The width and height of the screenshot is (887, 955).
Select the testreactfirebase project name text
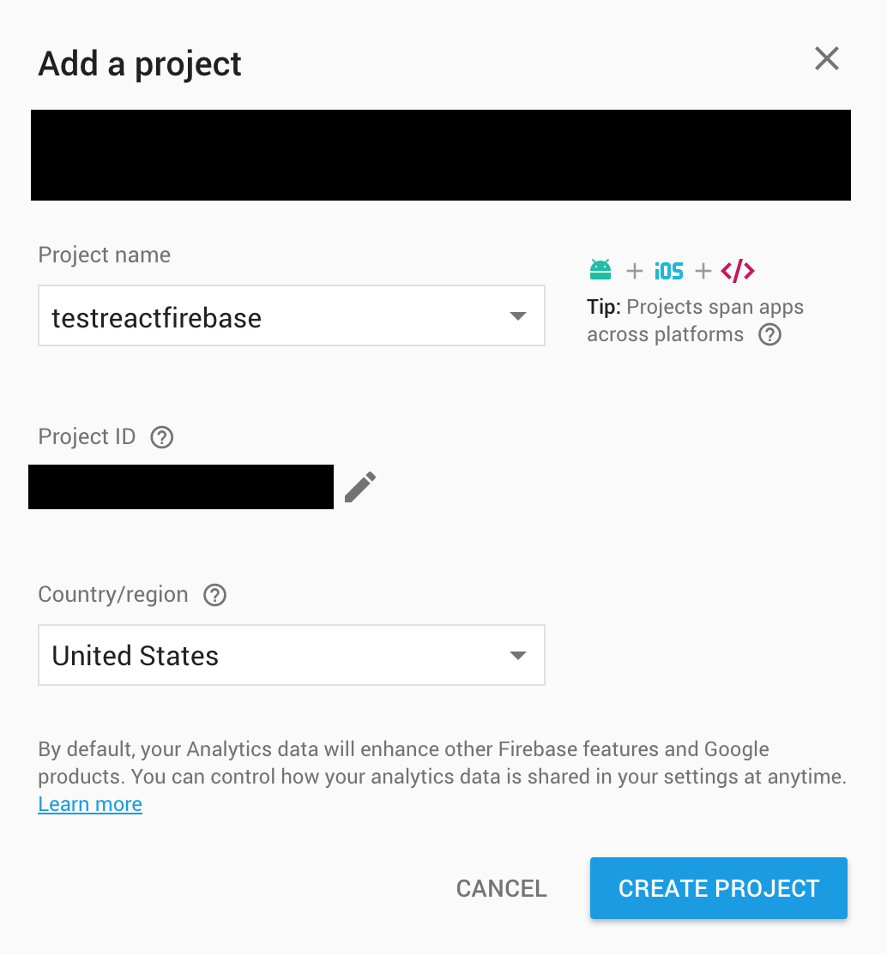click(155, 316)
